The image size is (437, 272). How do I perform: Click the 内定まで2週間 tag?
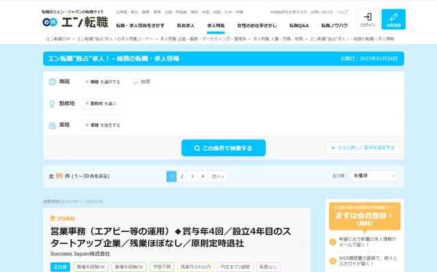coord(235,267)
